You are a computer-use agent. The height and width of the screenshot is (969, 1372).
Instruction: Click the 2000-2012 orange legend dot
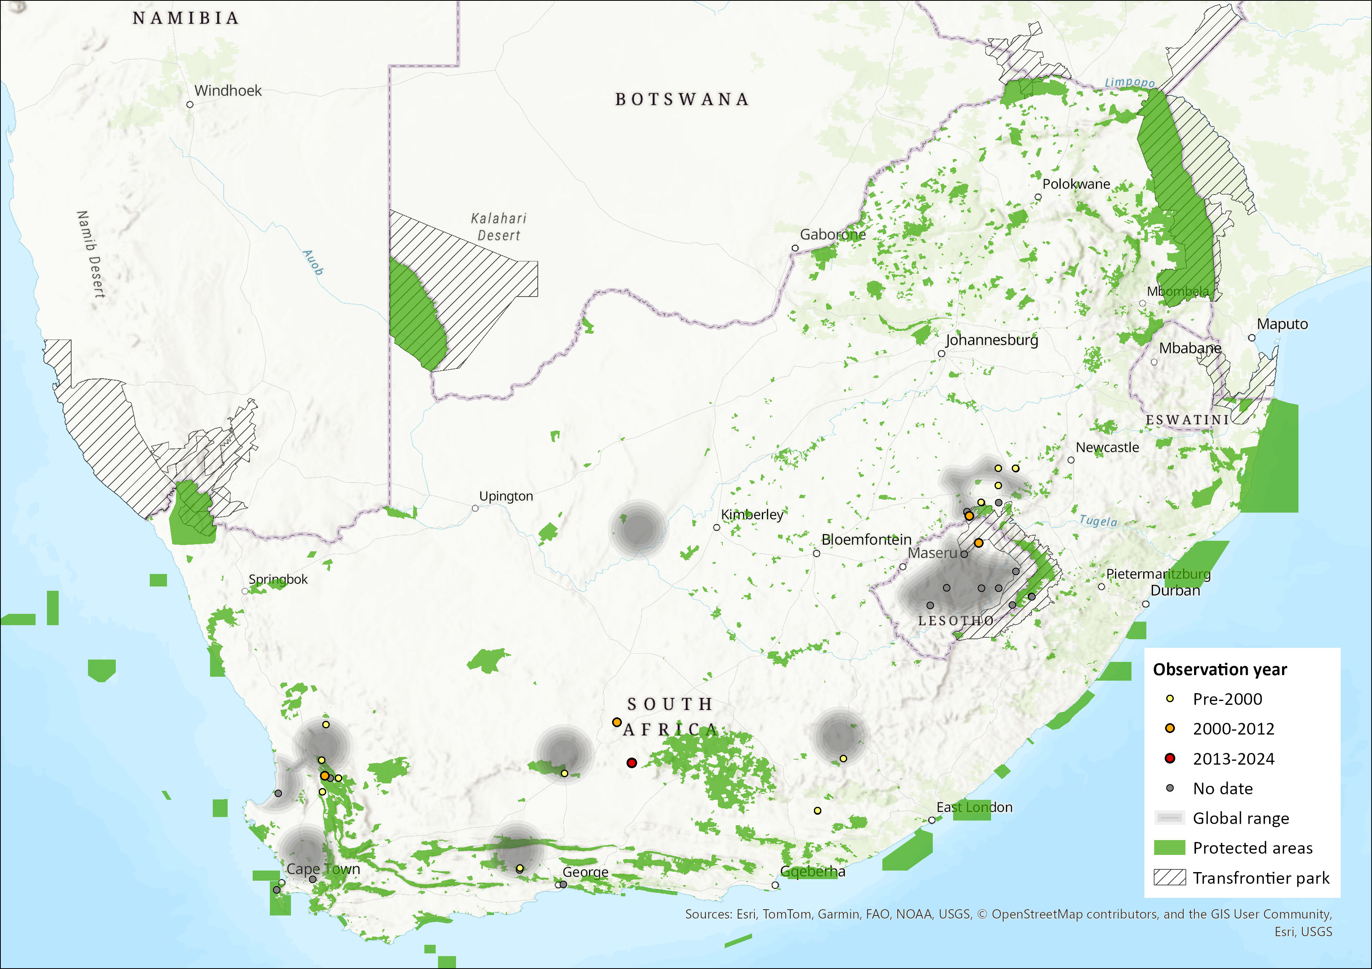point(1170,728)
